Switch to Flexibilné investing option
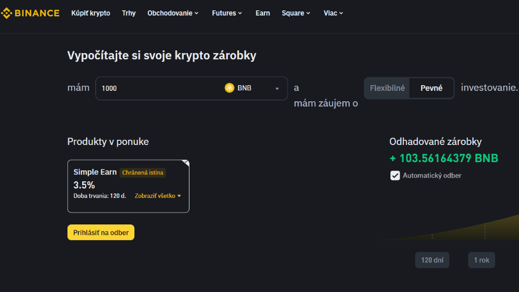 click(x=387, y=88)
